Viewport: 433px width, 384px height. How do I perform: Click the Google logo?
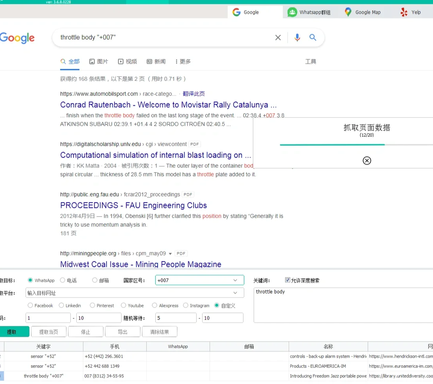click(17, 38)
